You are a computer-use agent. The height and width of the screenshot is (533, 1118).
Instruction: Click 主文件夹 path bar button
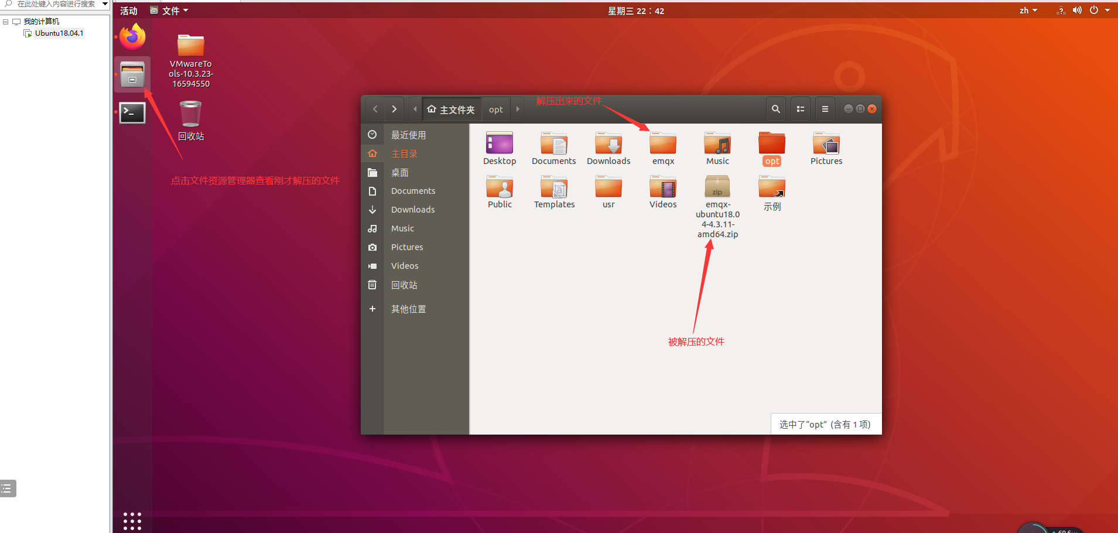(x=452, y=109)
